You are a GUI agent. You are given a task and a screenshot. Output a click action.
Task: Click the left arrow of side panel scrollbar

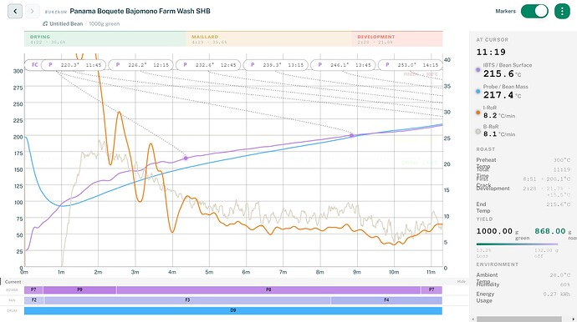(472, 319)
